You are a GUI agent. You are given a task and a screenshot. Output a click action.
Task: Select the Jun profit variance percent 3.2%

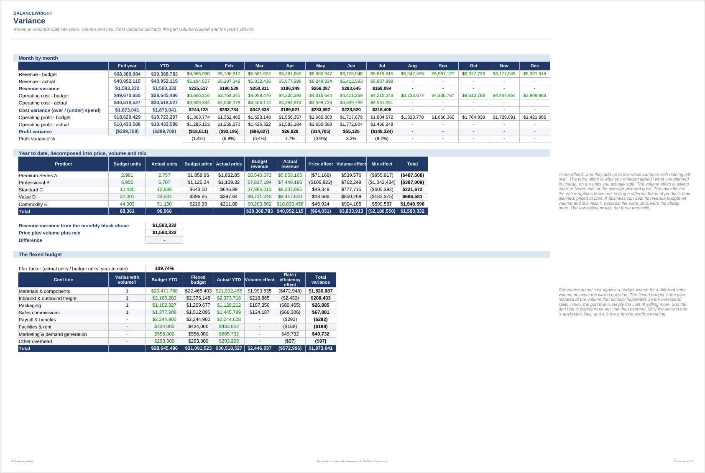(x=351, y=139)
